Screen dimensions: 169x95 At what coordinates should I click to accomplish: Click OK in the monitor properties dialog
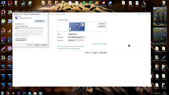tap(30, 45)
